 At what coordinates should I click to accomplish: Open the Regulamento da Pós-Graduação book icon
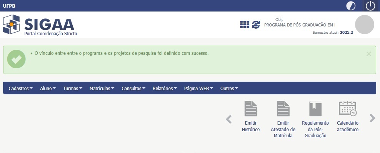[315, 109]
